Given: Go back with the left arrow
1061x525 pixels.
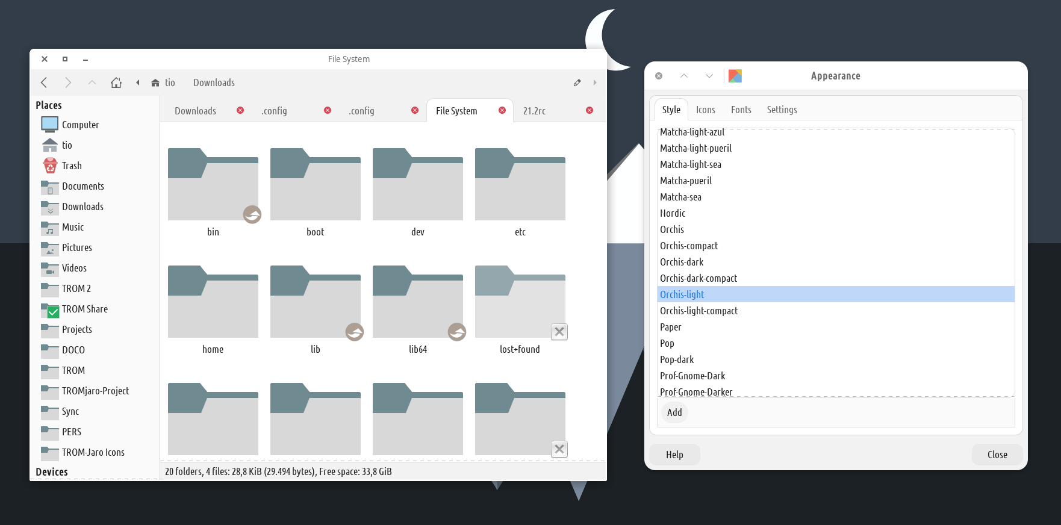Looking at the screenshot, I should pyautogui.click(x=44, y=82).
